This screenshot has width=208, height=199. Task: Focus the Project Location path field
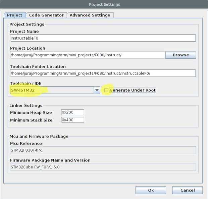87,55
